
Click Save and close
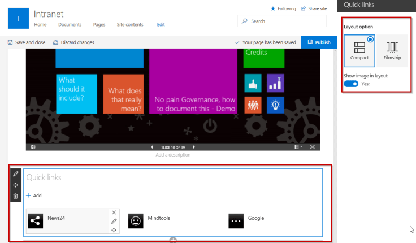pos(27,42)
